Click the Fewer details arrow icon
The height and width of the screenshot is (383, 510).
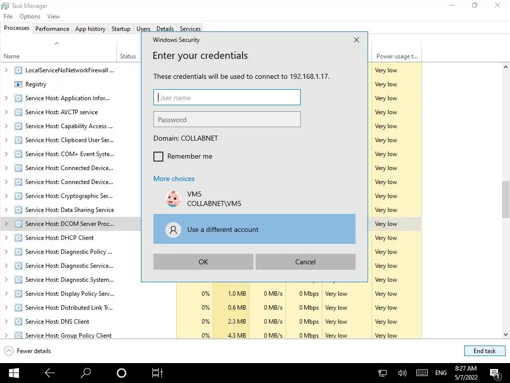click(x=9, y=351)
